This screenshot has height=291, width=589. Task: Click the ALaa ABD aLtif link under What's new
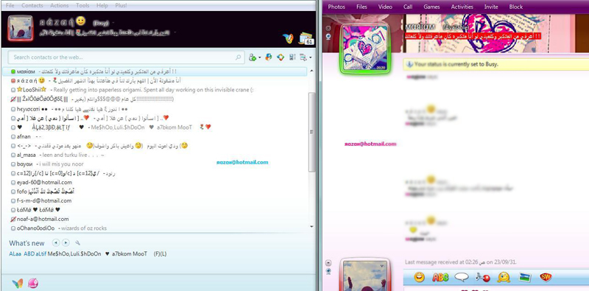click(x=28, y=253)
